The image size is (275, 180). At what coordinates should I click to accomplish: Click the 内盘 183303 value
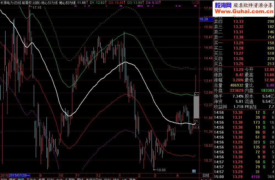[268, 91]
